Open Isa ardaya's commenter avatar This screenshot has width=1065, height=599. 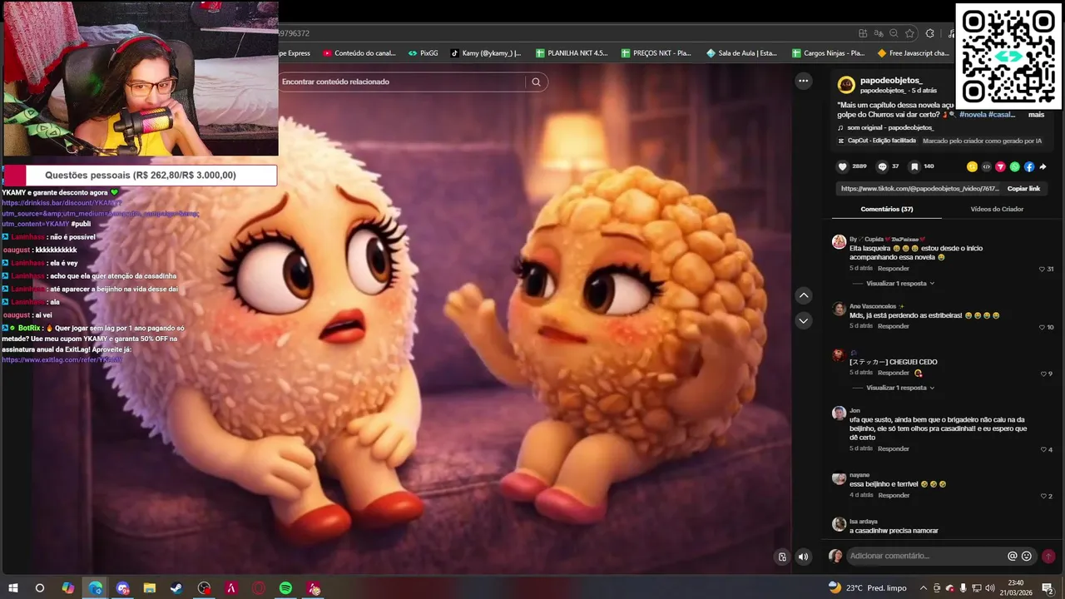tap(840, 524)
